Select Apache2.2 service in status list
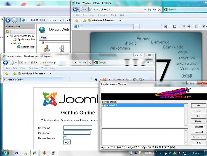Viewport: 207px width, 156px height. tap(143, 106)
